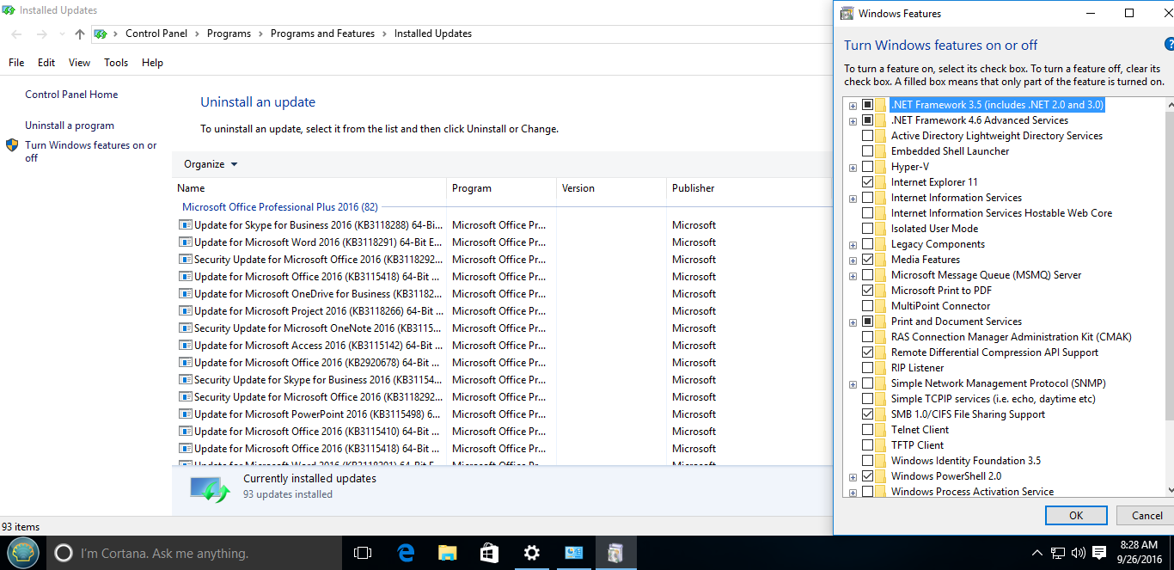Open the Edit menu
Screen dimensions: 1174x570
[x=46, y=63]
